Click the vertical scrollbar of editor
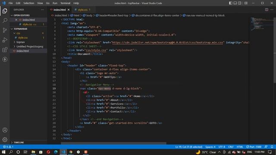 (x=275, y=50)
